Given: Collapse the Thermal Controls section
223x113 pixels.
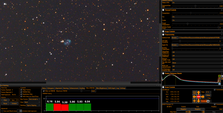Looking at the screenshot, I should coord(163,10).
